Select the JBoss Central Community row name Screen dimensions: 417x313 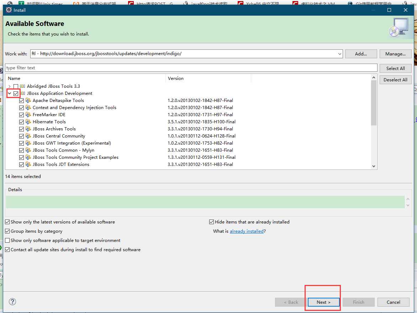[x=59, y=136]
